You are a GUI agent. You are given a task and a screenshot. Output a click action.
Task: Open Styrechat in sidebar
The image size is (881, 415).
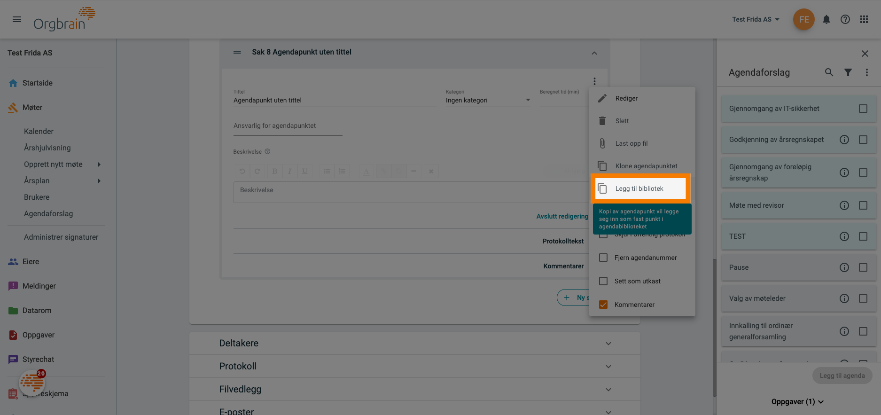(x=38, y=360)
